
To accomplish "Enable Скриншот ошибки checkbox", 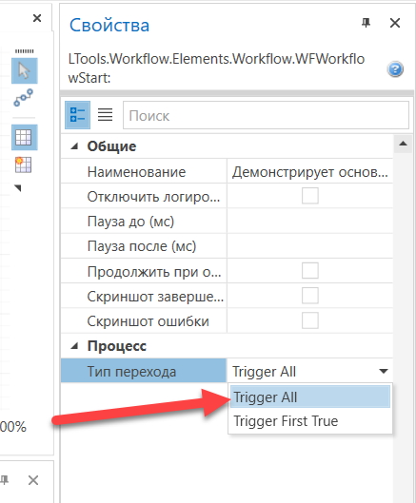I will click(x=310, y=320).
